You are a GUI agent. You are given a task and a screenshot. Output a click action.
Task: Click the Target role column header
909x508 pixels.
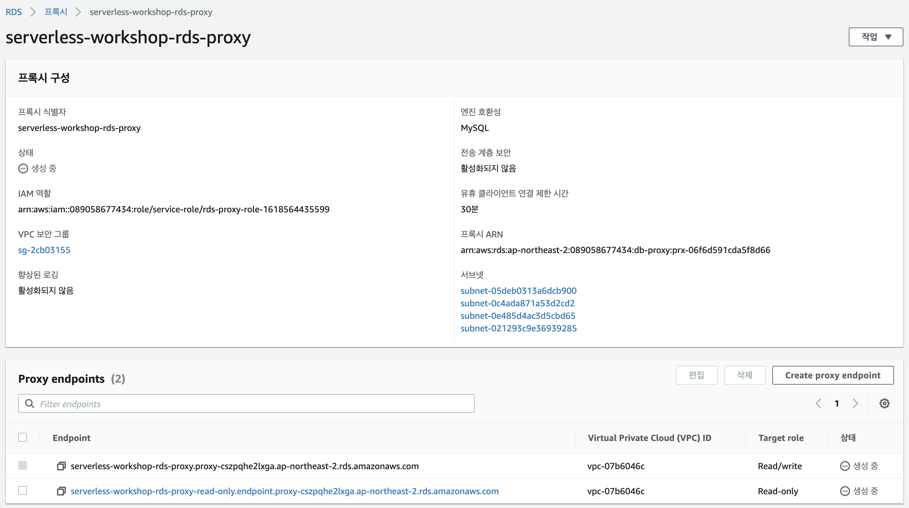coord(781,438)
